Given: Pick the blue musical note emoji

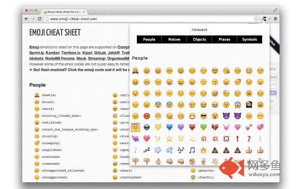Looking at the screenshot, I should tap(192, 150).
